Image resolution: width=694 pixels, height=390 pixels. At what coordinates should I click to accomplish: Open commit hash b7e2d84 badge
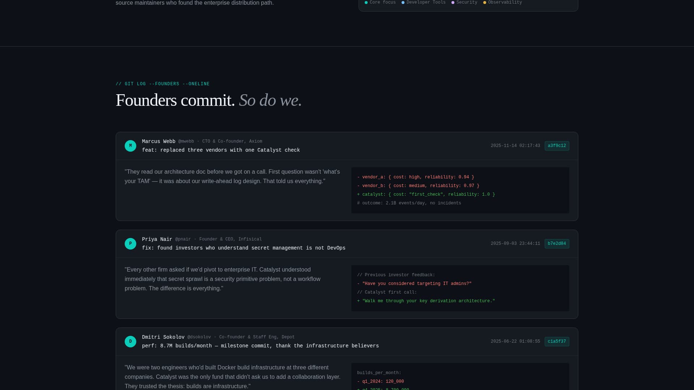557,244
